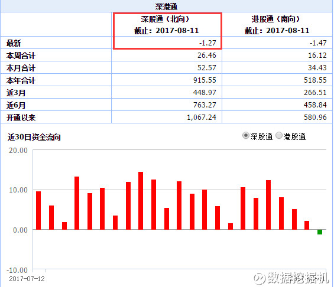This screenshot has width=334, height=287.
Task: Click the 10.00 y-axis label
Action: click(18, 190)
